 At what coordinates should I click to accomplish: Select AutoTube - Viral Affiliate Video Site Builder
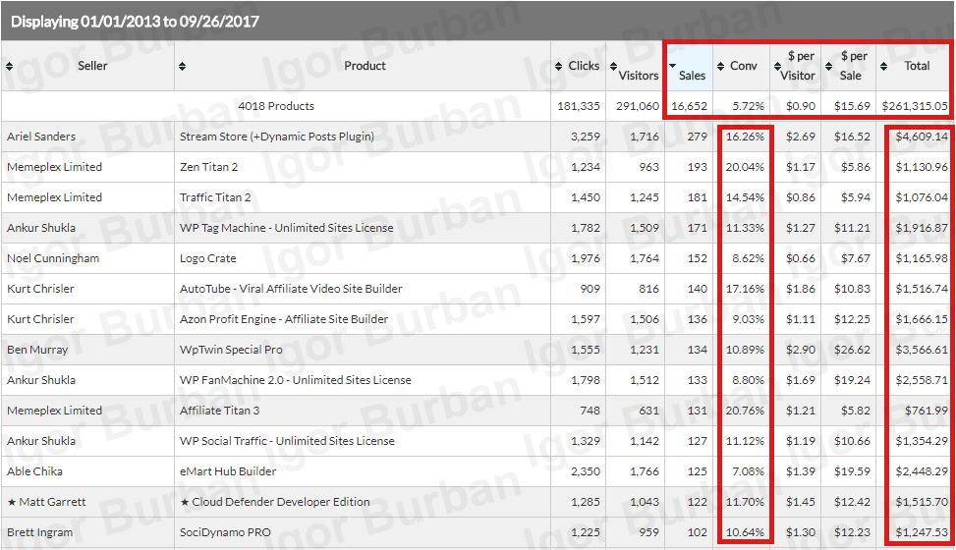(291, 289)
